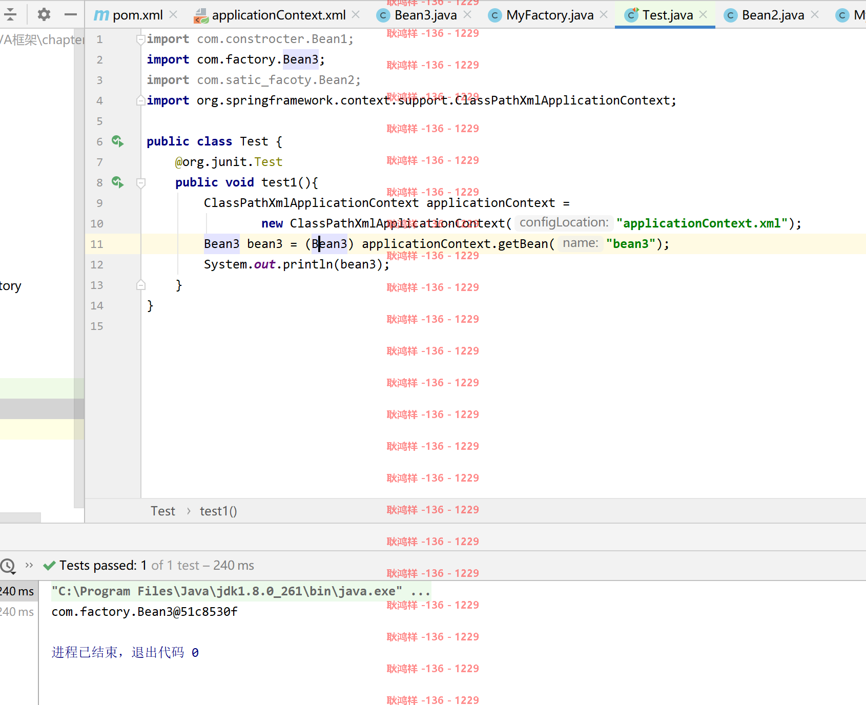Click line number 11 in the gutter
This screenshot has width=866, height=705.
(97, 244)
